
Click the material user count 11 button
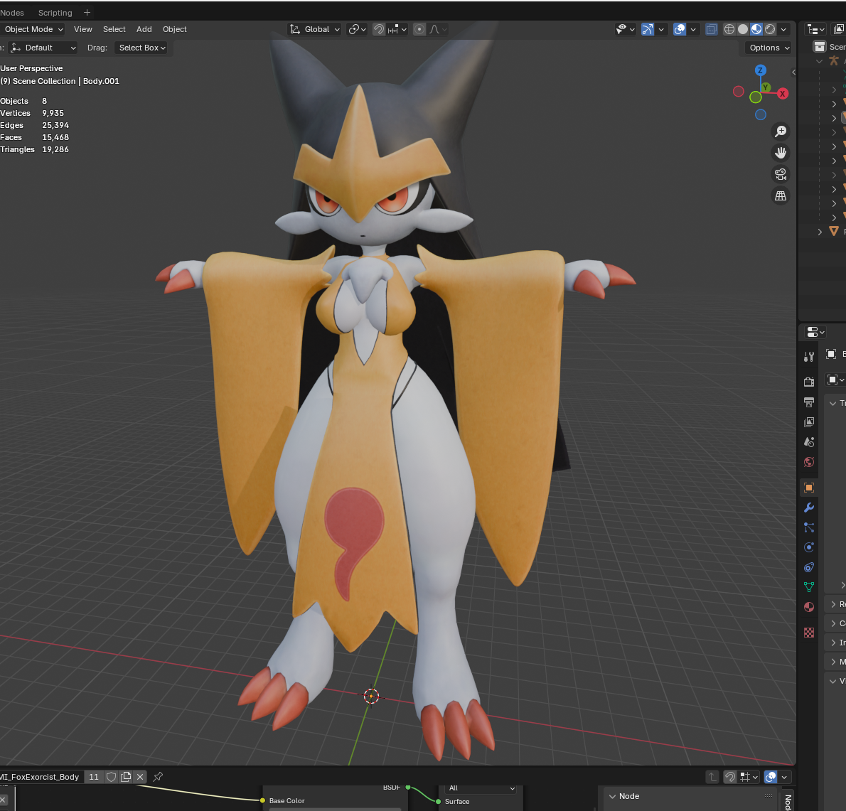click(94, 777)
